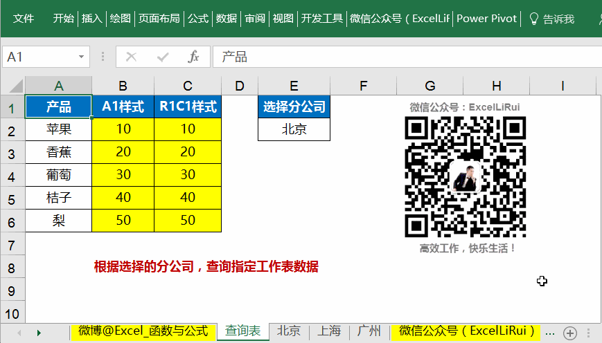Select column F header
Screen dimensions: 602x343
[363, 86]
